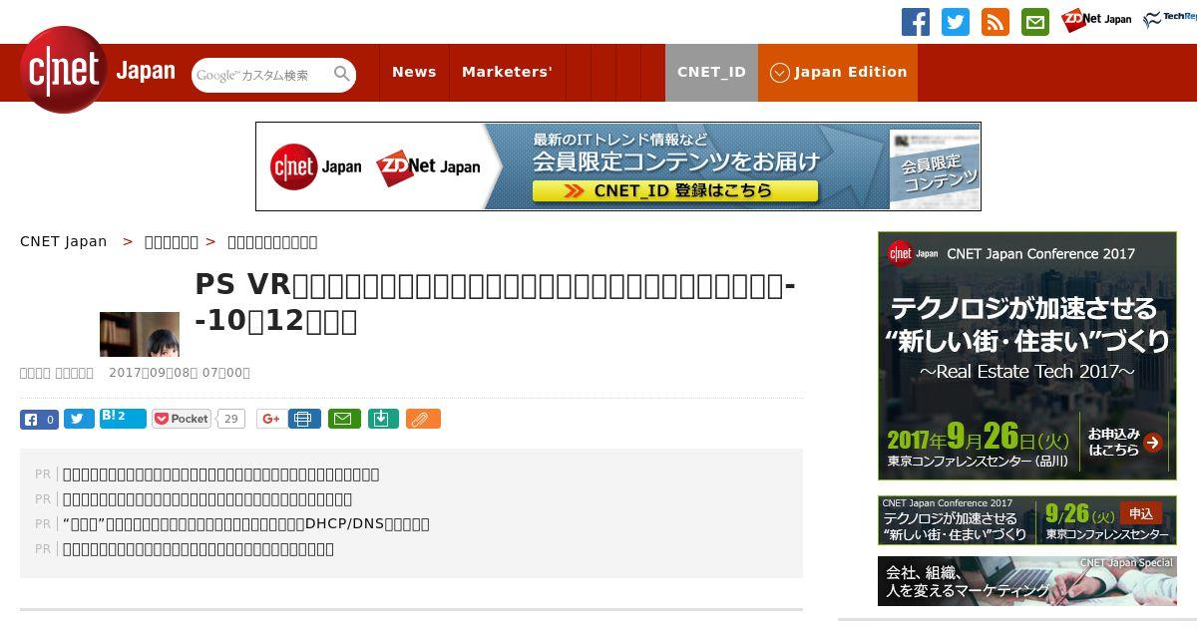The width and height of the screenshot is (1197, 628).
Task: Click the orange paperclip clip icon
Action: click(x=423, y=420)
